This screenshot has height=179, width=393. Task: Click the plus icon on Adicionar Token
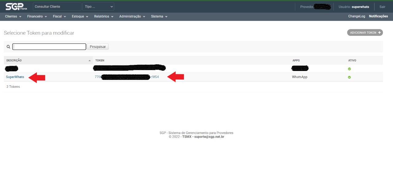point(379,32)
